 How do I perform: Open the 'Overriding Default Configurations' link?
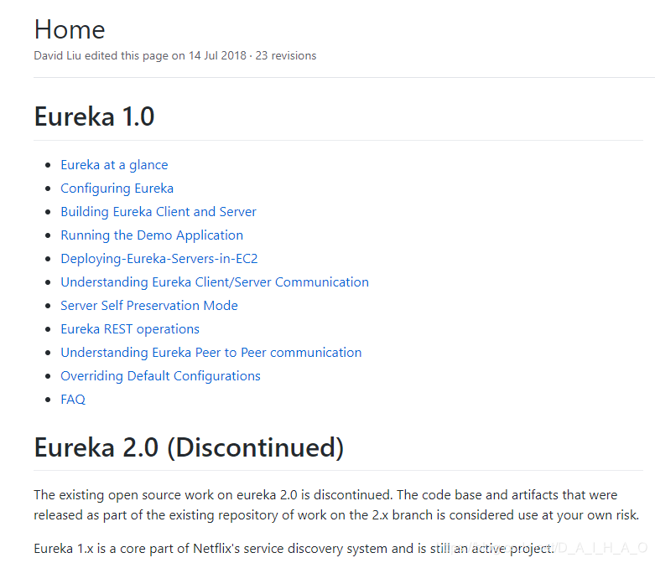160,376
